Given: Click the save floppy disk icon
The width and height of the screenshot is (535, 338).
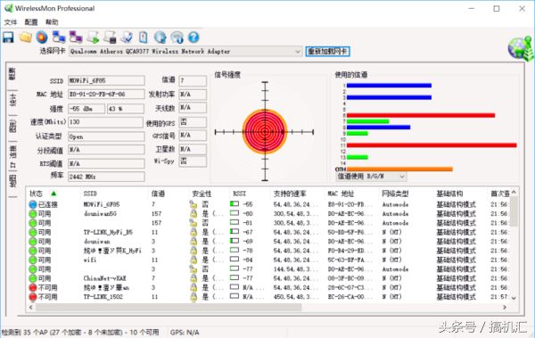Looking at the screenshot, I should (x=8, y=37).
